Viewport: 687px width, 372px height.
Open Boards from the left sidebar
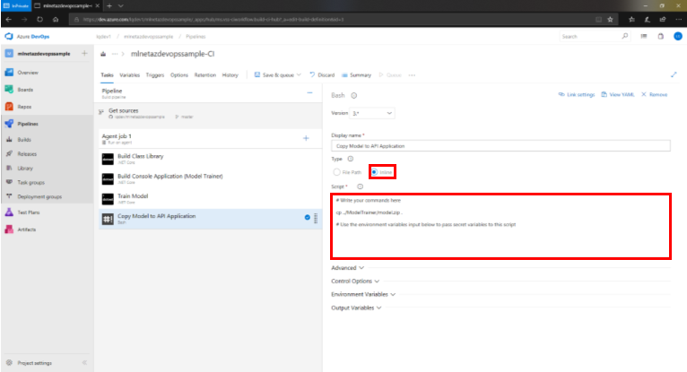(27, 89)
